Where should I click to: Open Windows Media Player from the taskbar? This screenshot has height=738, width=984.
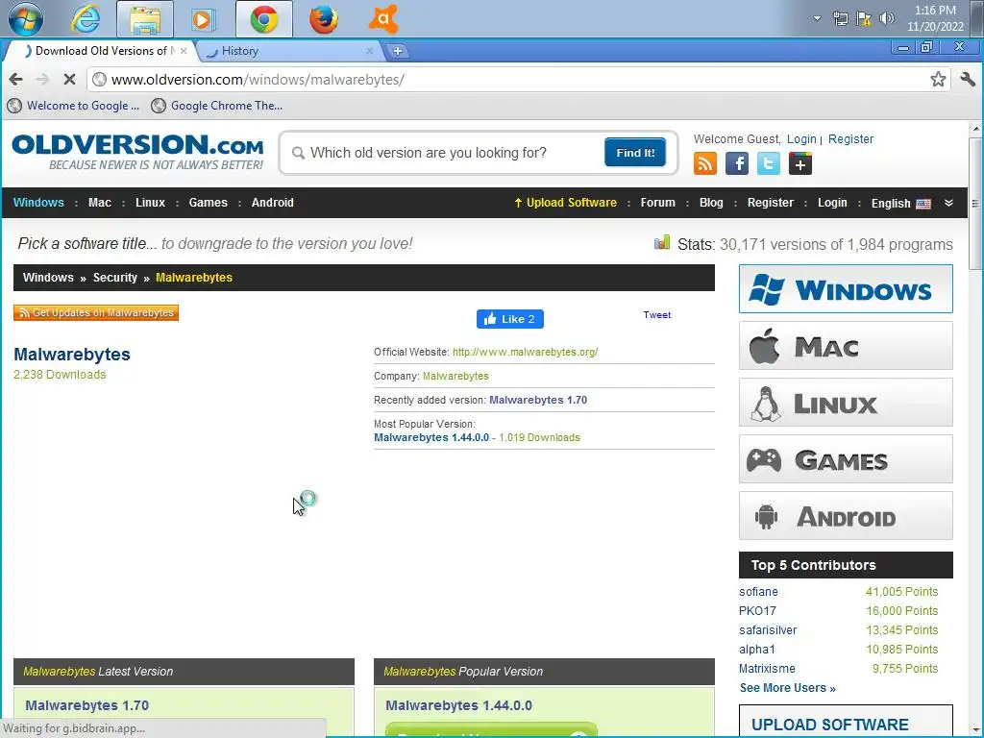[x=203, y=19]
